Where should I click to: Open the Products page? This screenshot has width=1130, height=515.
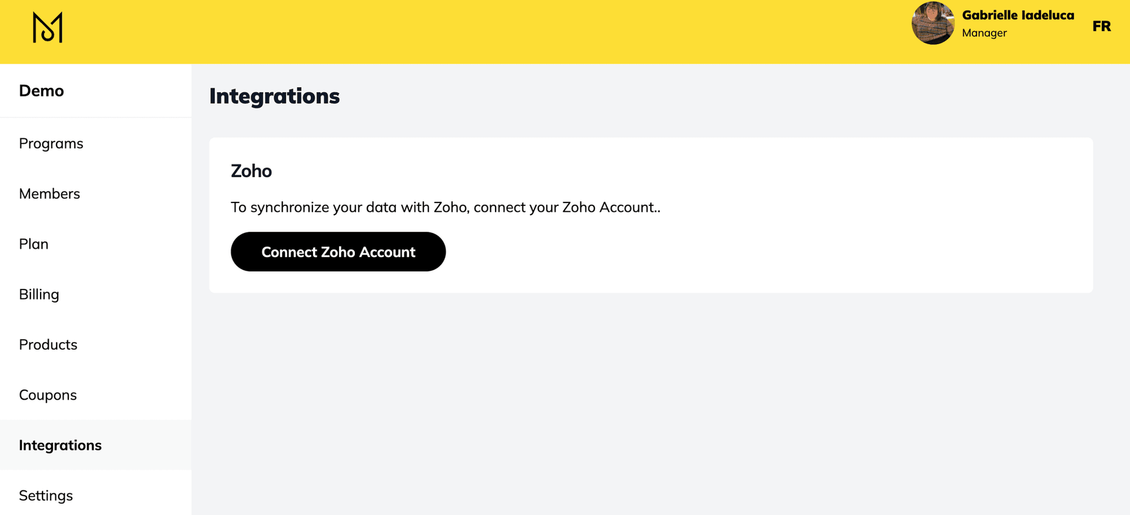coord(48,345)
